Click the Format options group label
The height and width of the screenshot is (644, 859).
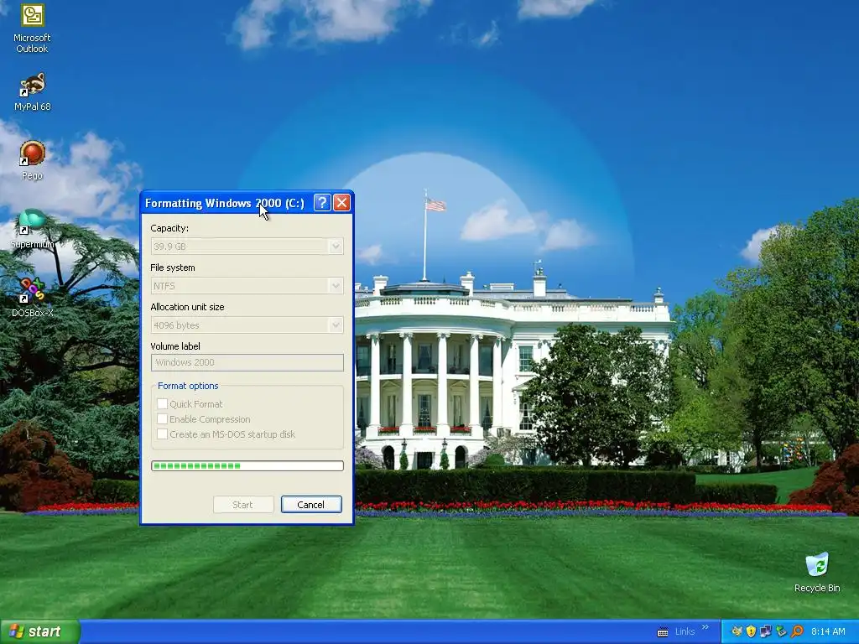click(x=188, y=386)
